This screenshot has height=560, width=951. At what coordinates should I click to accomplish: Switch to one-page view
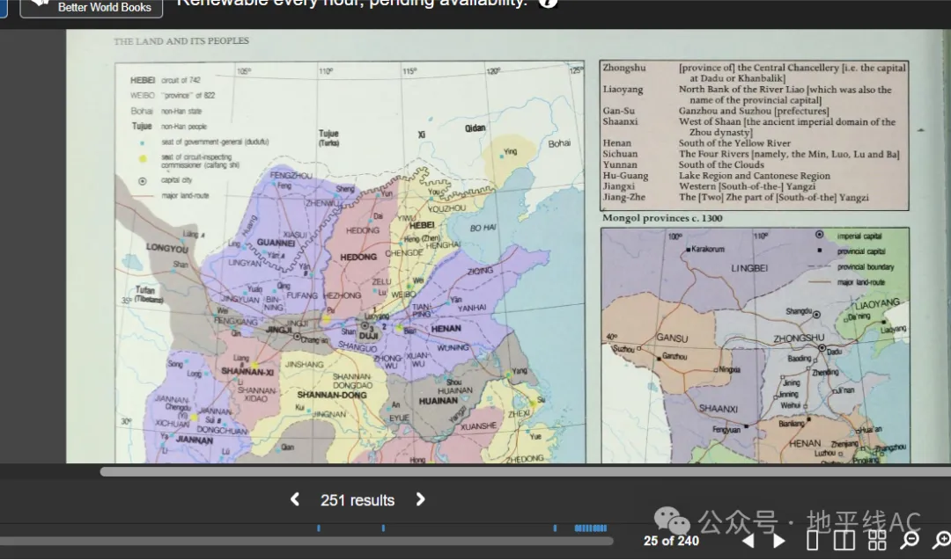[x=812, y=540]
